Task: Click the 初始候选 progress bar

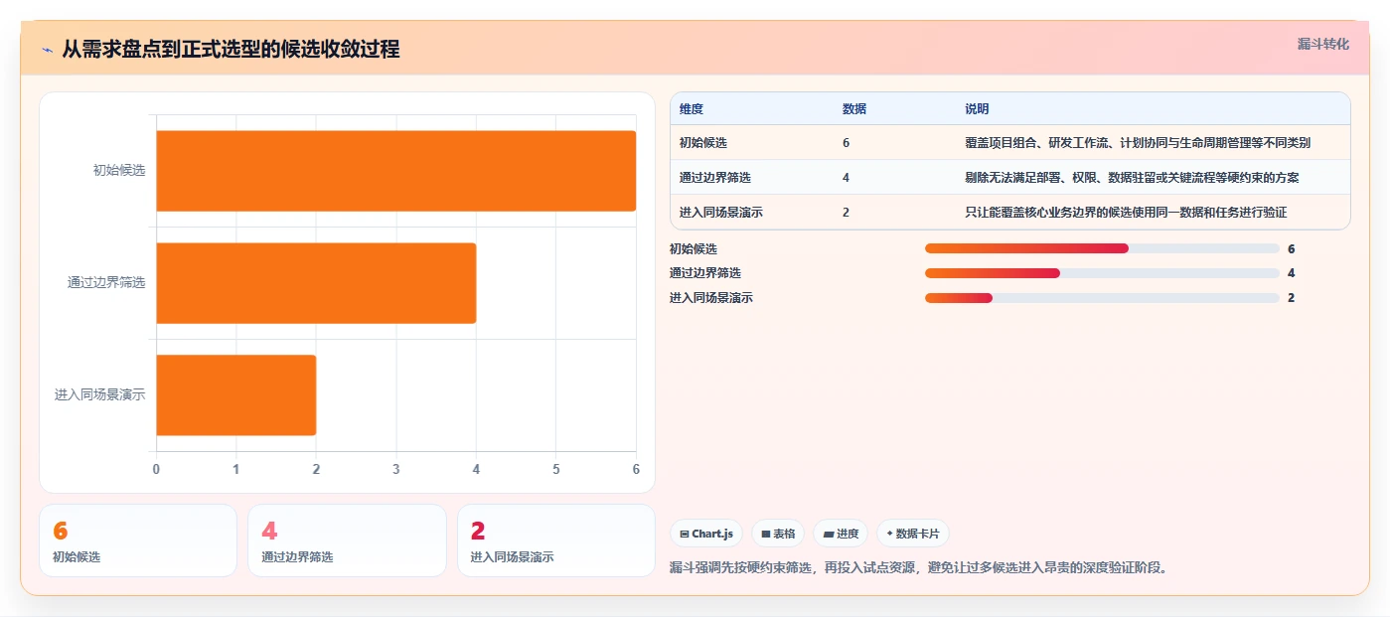Action: click(1102, 248)
